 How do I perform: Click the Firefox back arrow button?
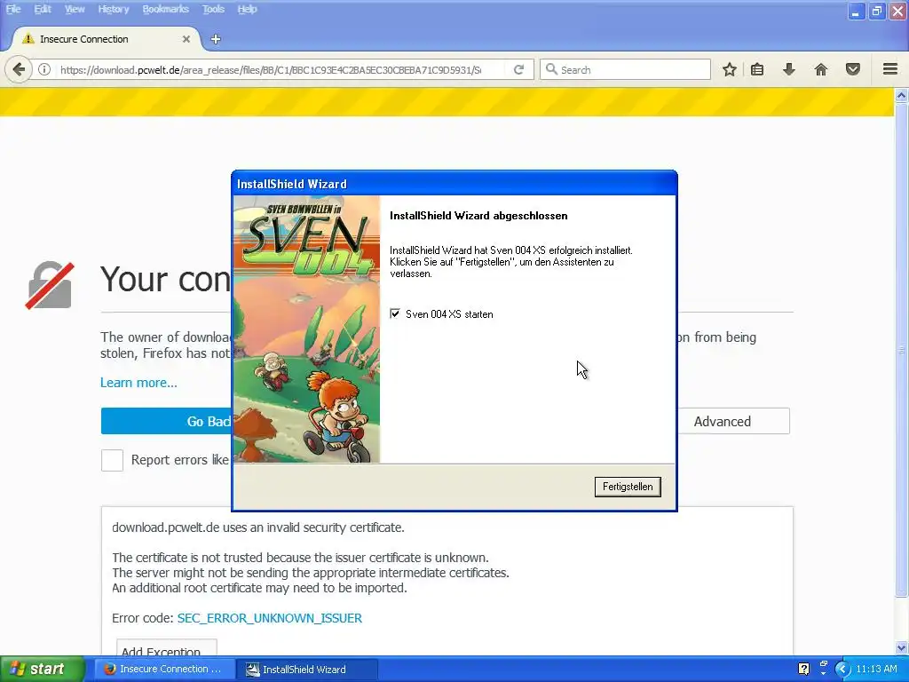pyautogui.click(x=19, y=69)
